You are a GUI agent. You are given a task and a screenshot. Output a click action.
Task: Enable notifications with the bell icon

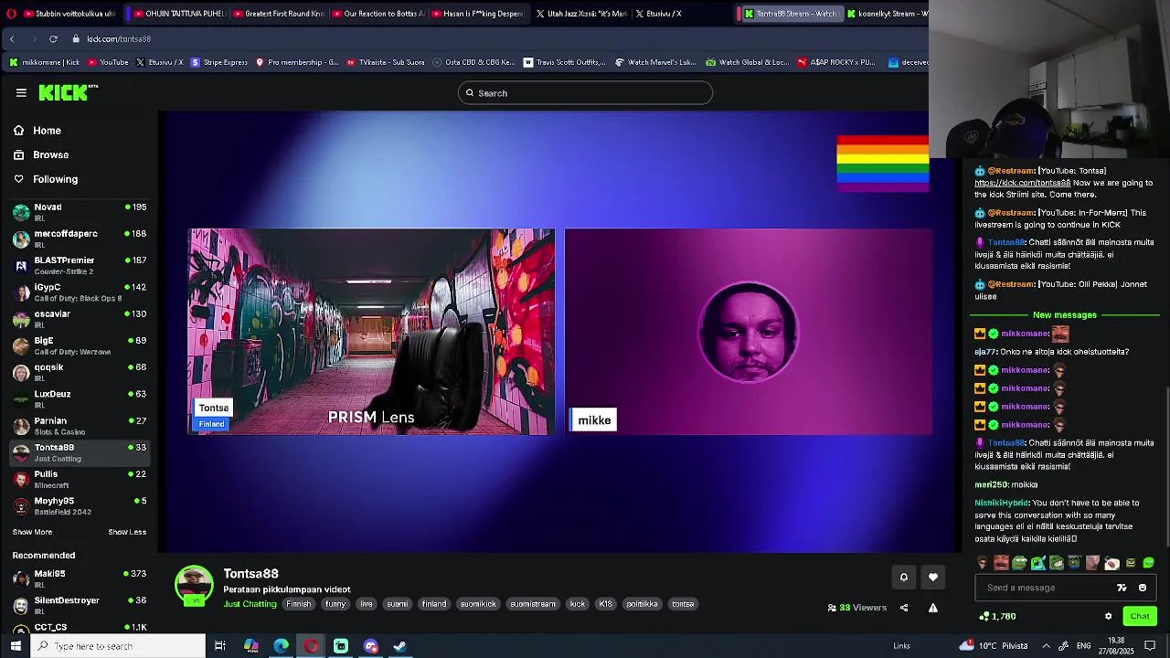(904, 577)
